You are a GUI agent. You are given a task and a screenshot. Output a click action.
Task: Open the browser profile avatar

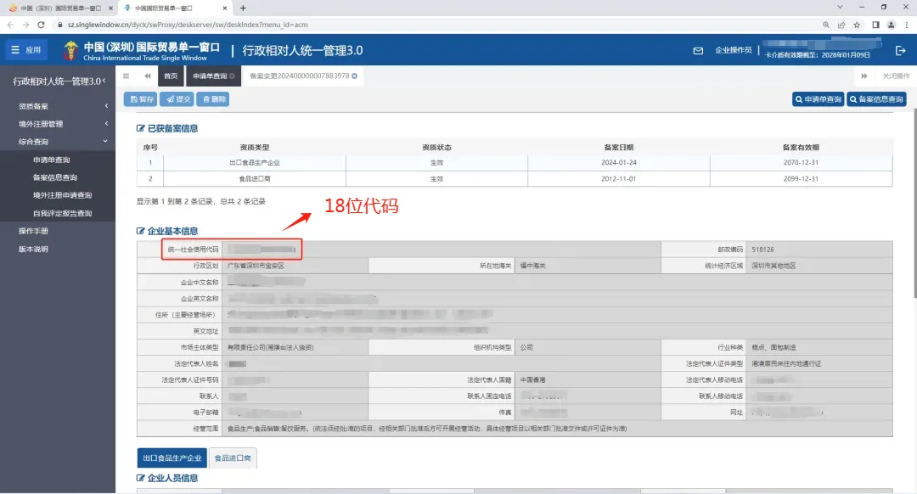(x=892, y=25)
